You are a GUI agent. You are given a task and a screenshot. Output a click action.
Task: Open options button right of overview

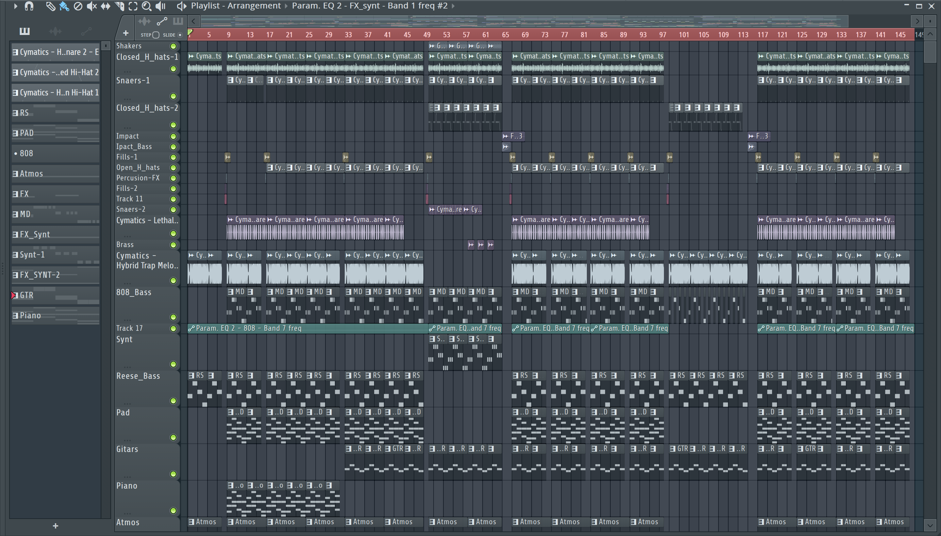click(x=930, y=21)
